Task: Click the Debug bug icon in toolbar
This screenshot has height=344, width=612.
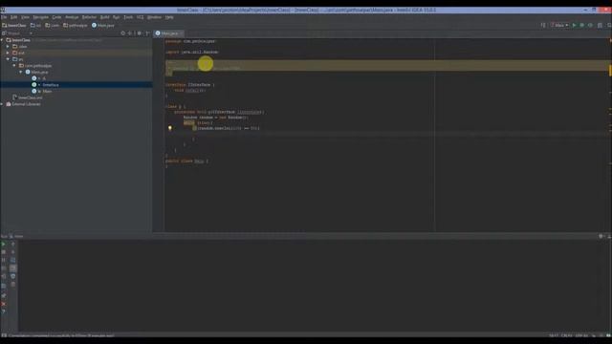Action: [x=582, y=26]
